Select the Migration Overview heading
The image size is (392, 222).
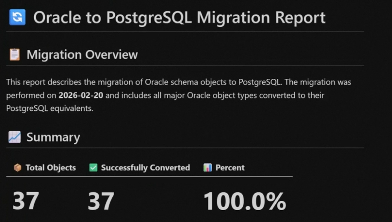pos(82,54)
